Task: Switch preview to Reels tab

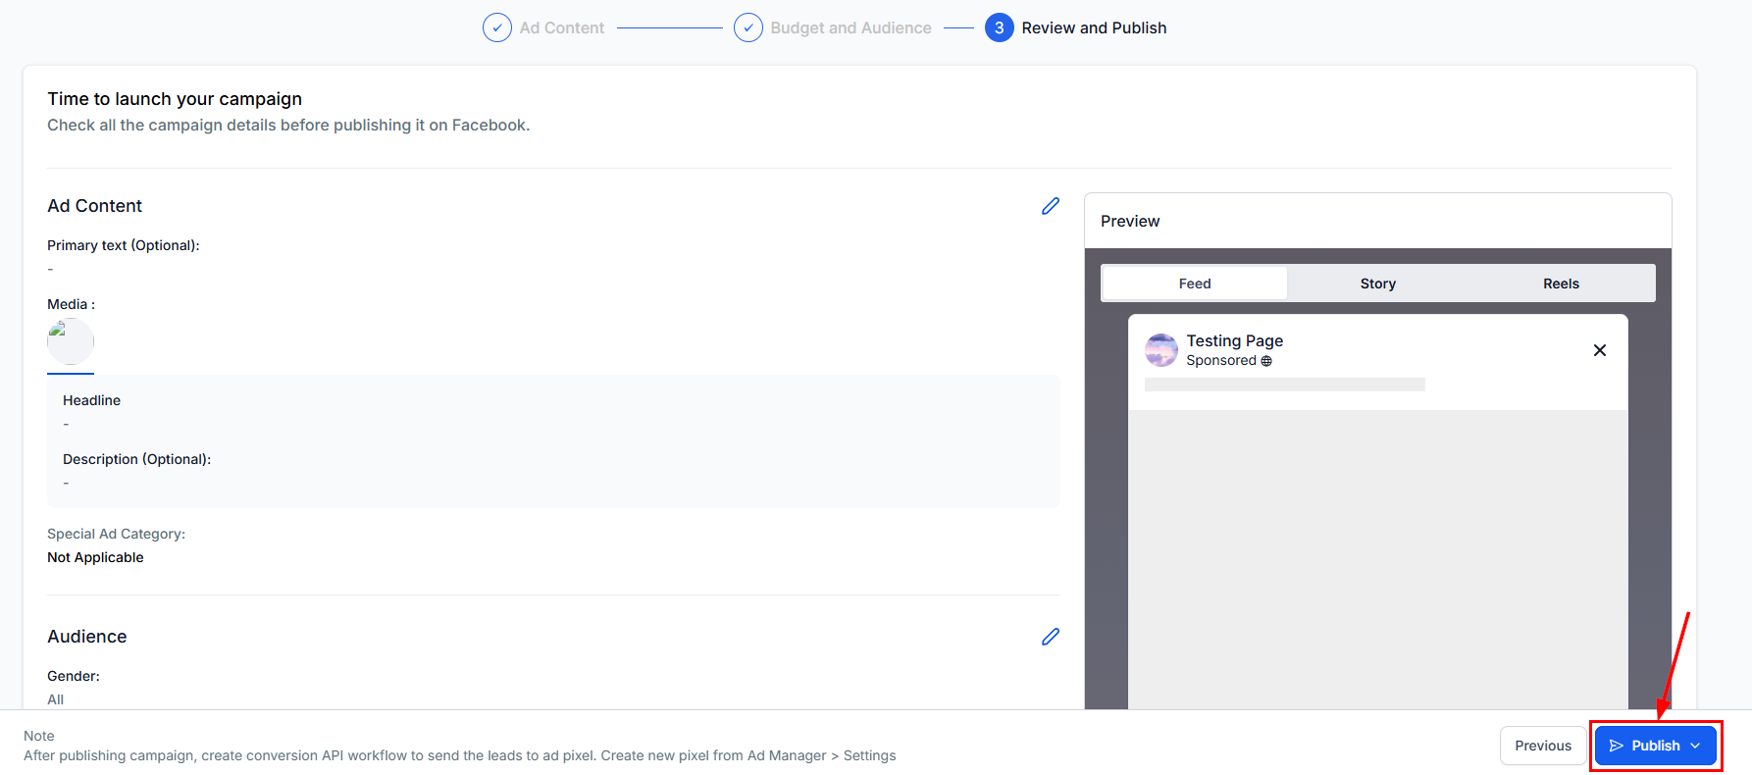Action: (x=1561, y=284)
